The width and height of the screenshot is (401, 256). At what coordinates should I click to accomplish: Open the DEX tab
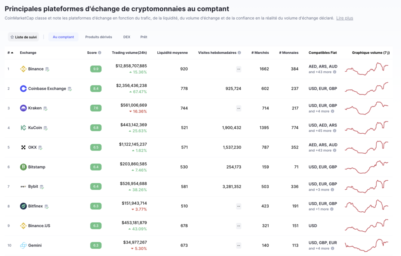coord(126,37)
